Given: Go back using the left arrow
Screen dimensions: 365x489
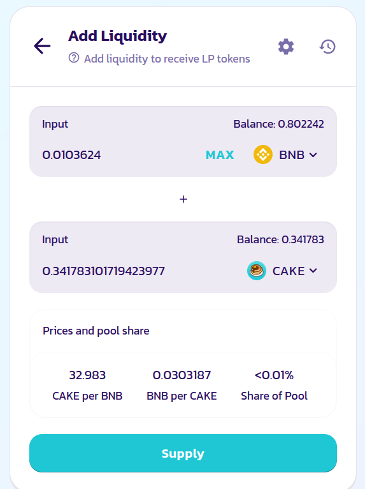Looking at the screenshot, I should (x=42, y=46).
